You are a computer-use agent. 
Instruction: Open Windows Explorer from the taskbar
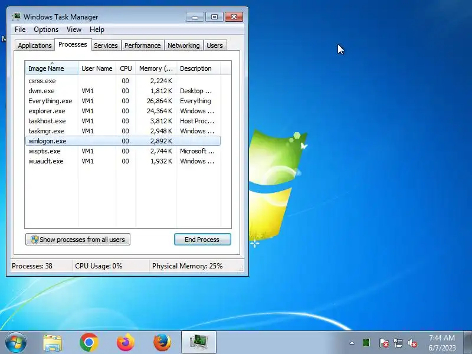click(x=53, y=343)
